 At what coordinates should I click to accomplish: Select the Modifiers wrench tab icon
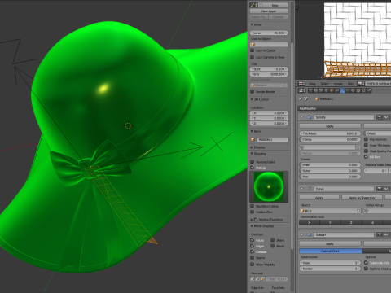point(342,90)
